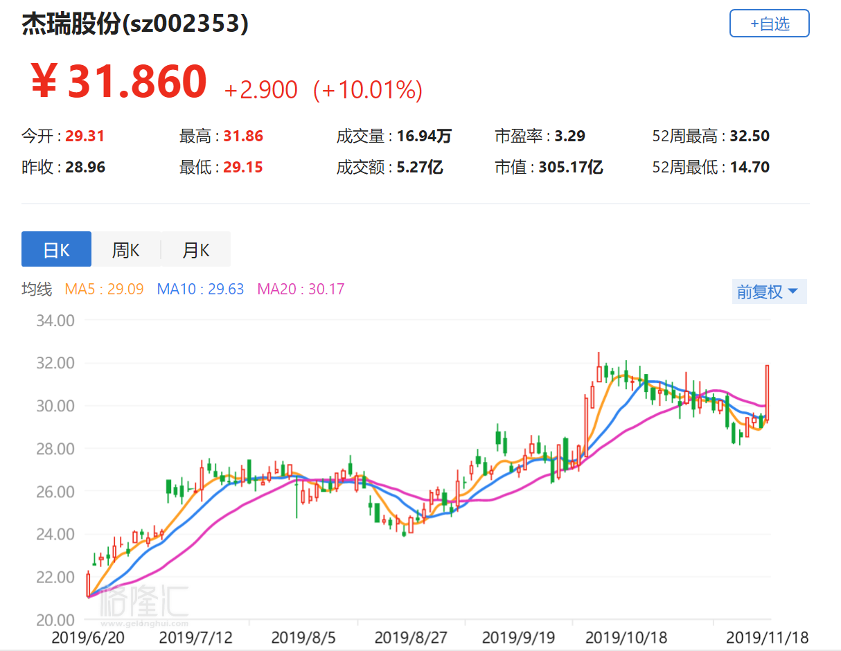Click the 20.00 y-axis label
Viewport: 841px width, 651px height.
pyautogui.click(x=55, y=619)
